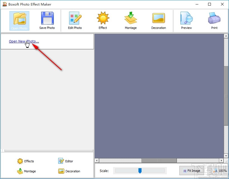Click the Scale slider handle

click(x=140, y=171)
